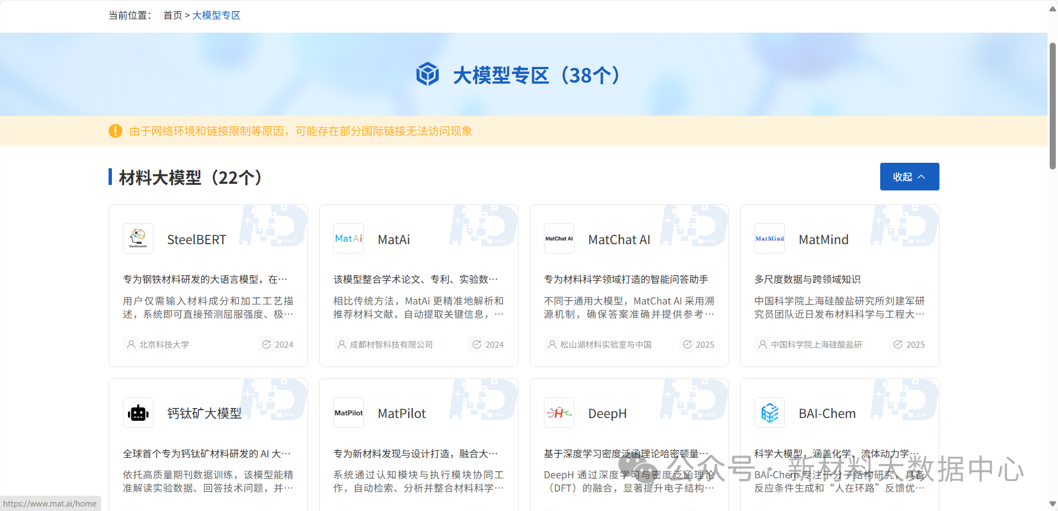
Task: Click the user icon next to 成都材智科技有限公司
Action: [x=342, y=344]
